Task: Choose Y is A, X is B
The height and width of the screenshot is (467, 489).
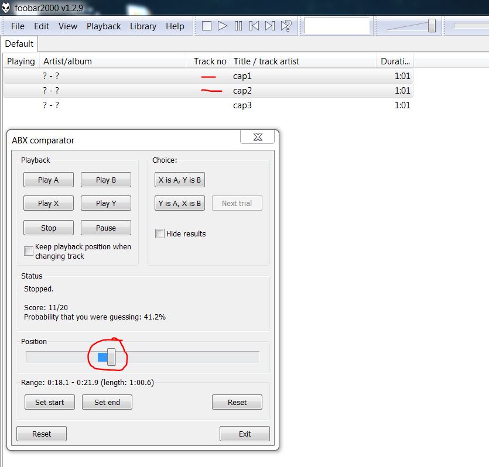Action: coord(180,204)
